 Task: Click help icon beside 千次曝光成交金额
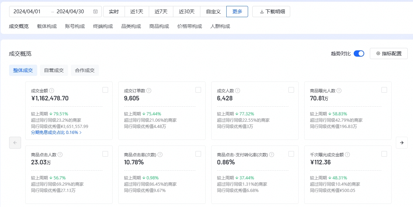(347, 155)
